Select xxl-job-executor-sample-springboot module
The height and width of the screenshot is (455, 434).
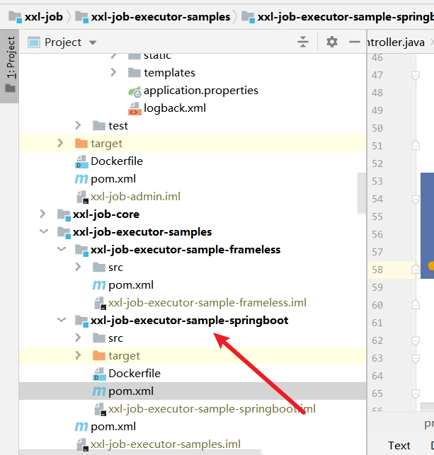189,321
